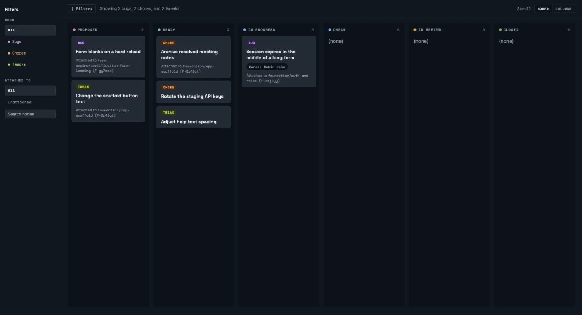Switch to BOARD view
The image size is (582, 315).
543,8
